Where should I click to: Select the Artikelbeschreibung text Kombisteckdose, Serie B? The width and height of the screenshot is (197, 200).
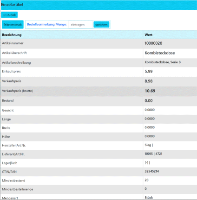pos(163,62)
